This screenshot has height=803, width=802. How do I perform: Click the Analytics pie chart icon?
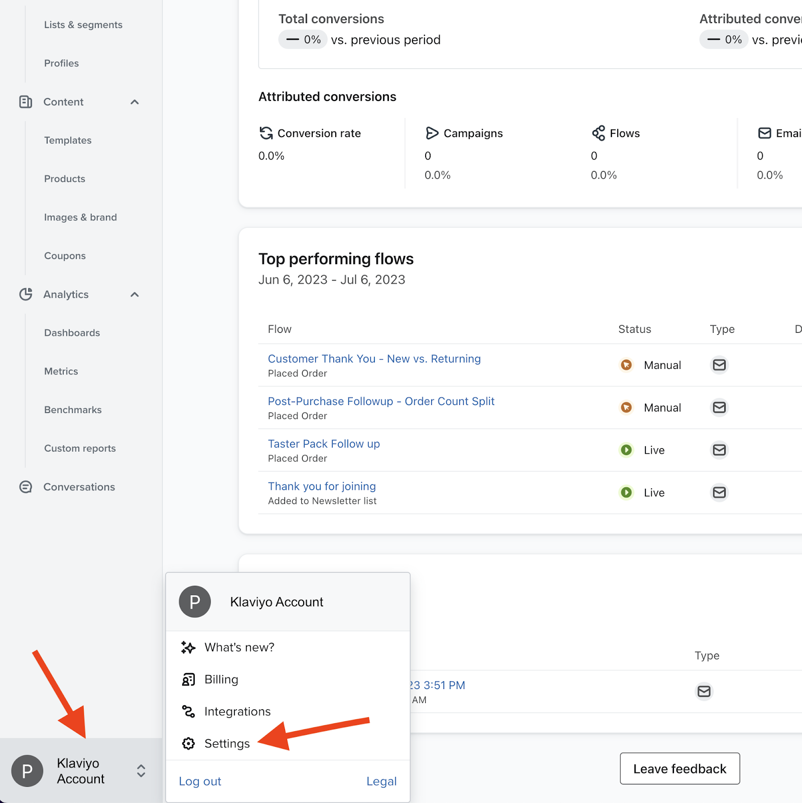tap(26, 294)
